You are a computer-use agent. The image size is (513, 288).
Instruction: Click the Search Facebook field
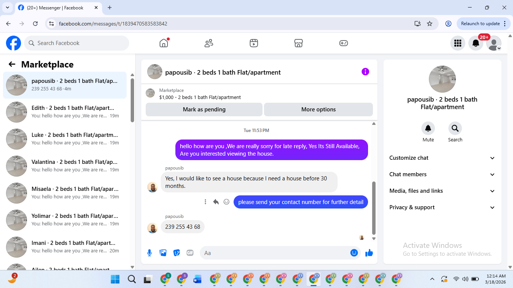pos(77,43)
